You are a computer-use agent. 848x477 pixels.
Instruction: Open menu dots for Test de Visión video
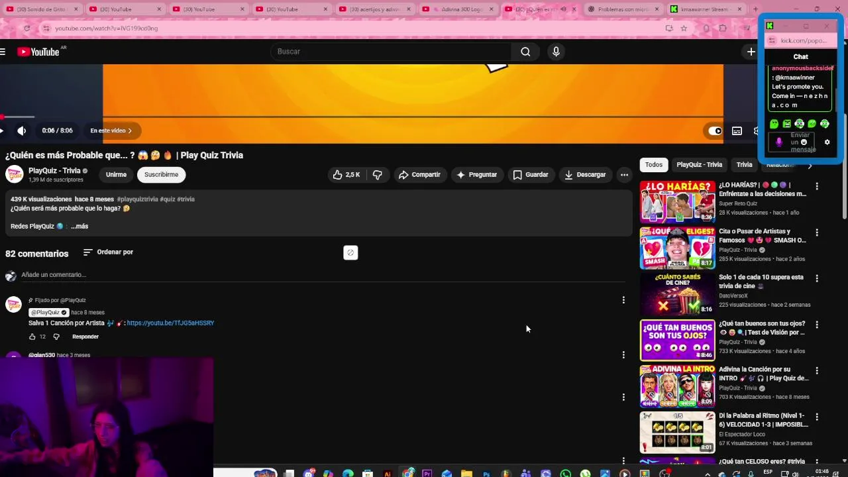tap(817, 325)
